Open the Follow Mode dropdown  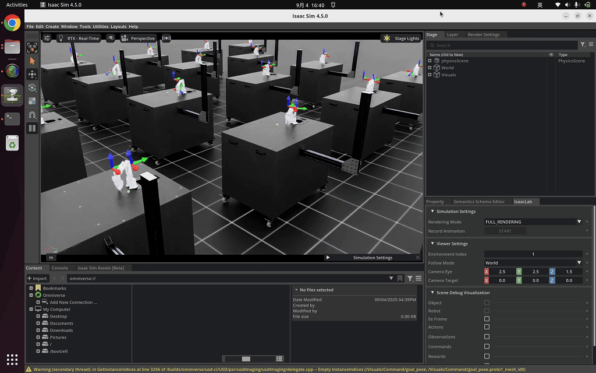(533, 263)
